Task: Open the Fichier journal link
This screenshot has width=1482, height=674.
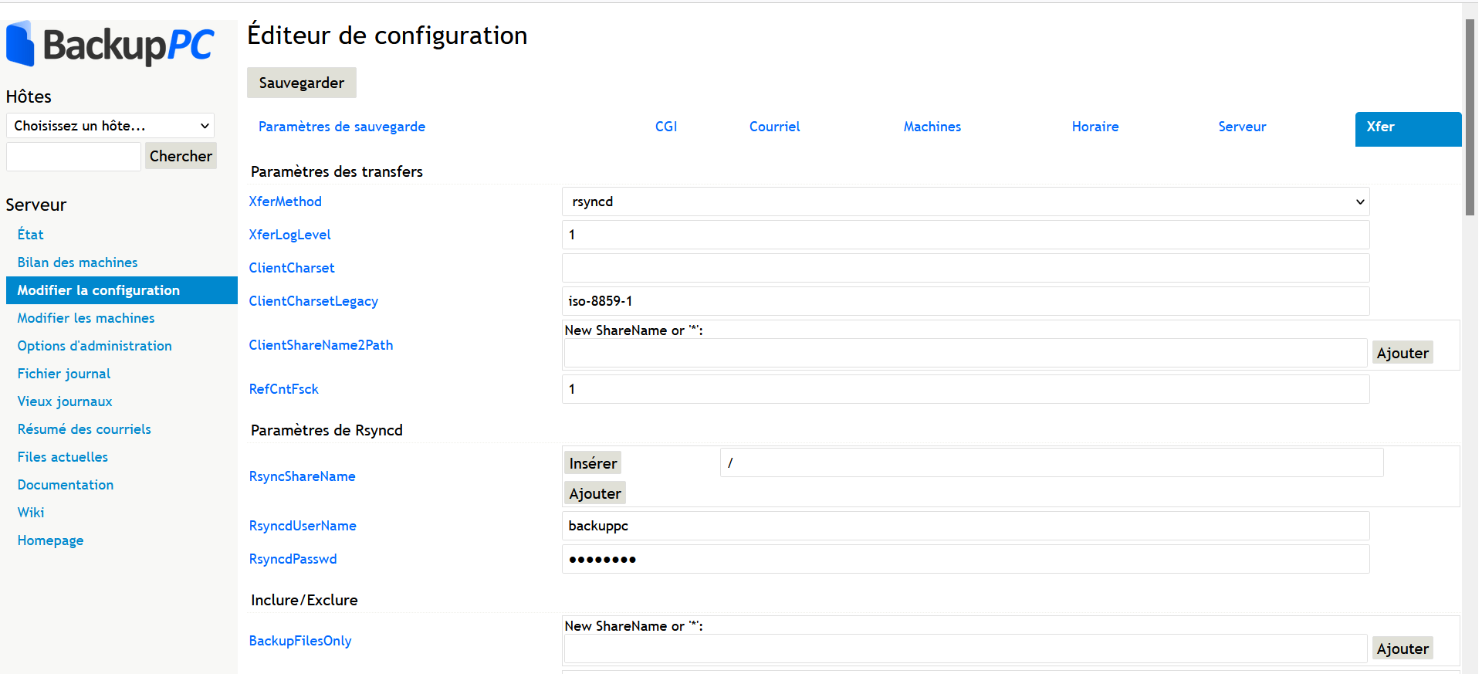Action: 64,374
